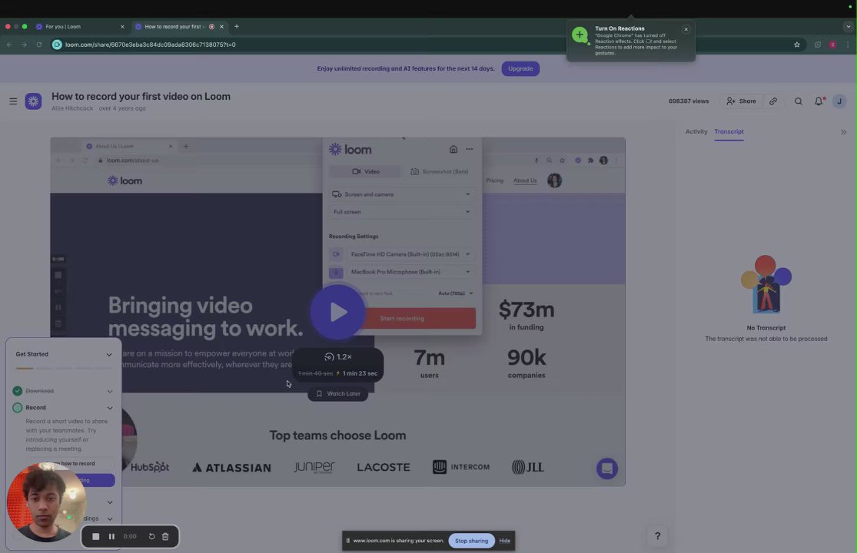
Task: Collapse the Get Started checklist
Action: pyautogui.click(x=109, y=354)
